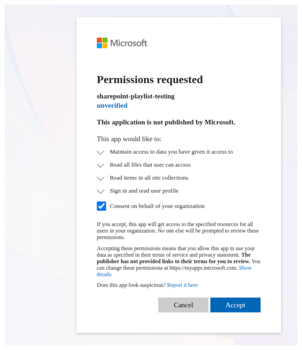Select the Sign in and read user profile text
This screenshot has height=350, width=302.
pos(144,191)
